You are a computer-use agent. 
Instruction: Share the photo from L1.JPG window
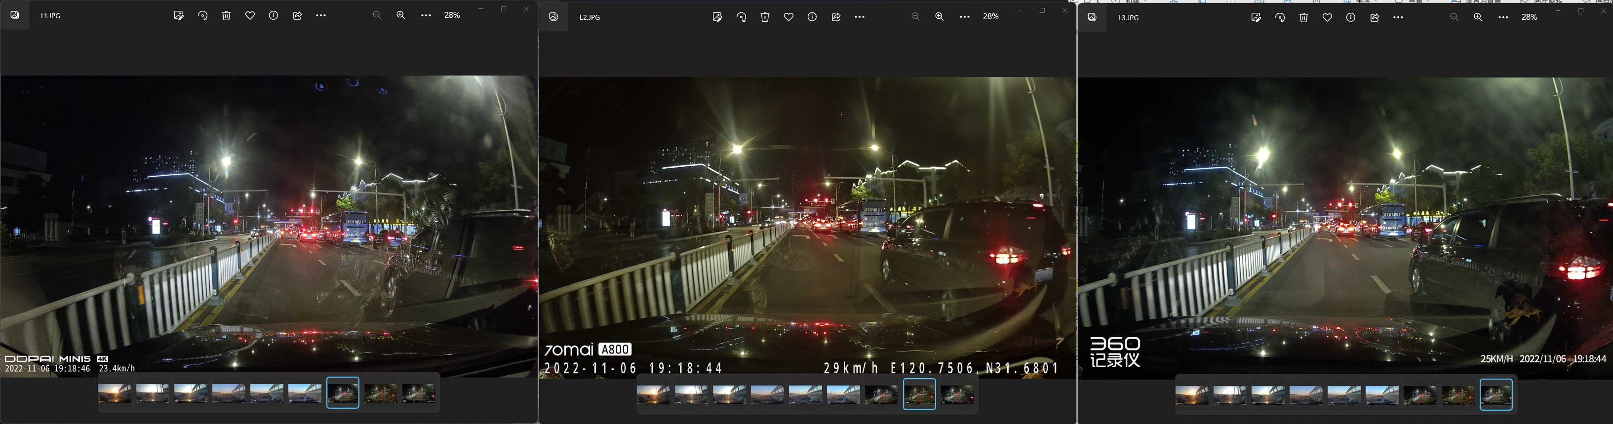click(x=297, y=16)
